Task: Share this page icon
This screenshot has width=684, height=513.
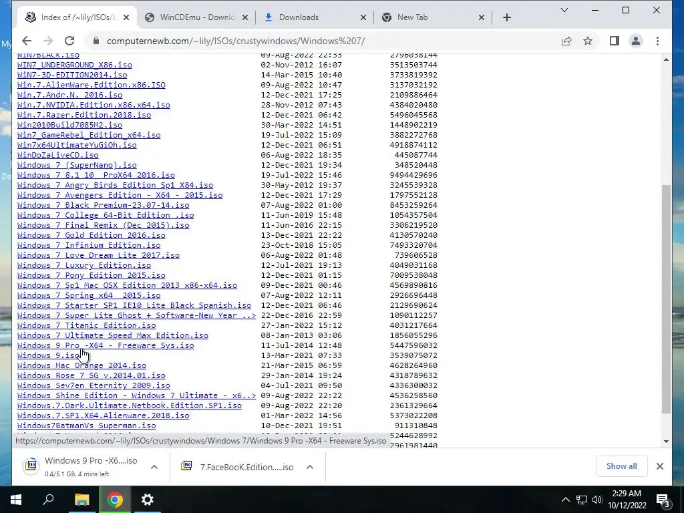Action: (566, 41)
